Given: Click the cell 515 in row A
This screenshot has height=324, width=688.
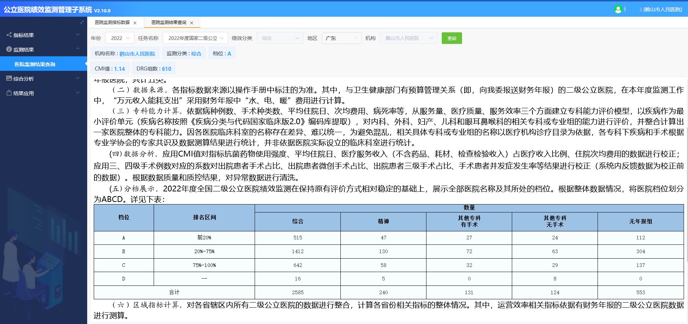Looking at the screenshot, I should pos(298,238).
